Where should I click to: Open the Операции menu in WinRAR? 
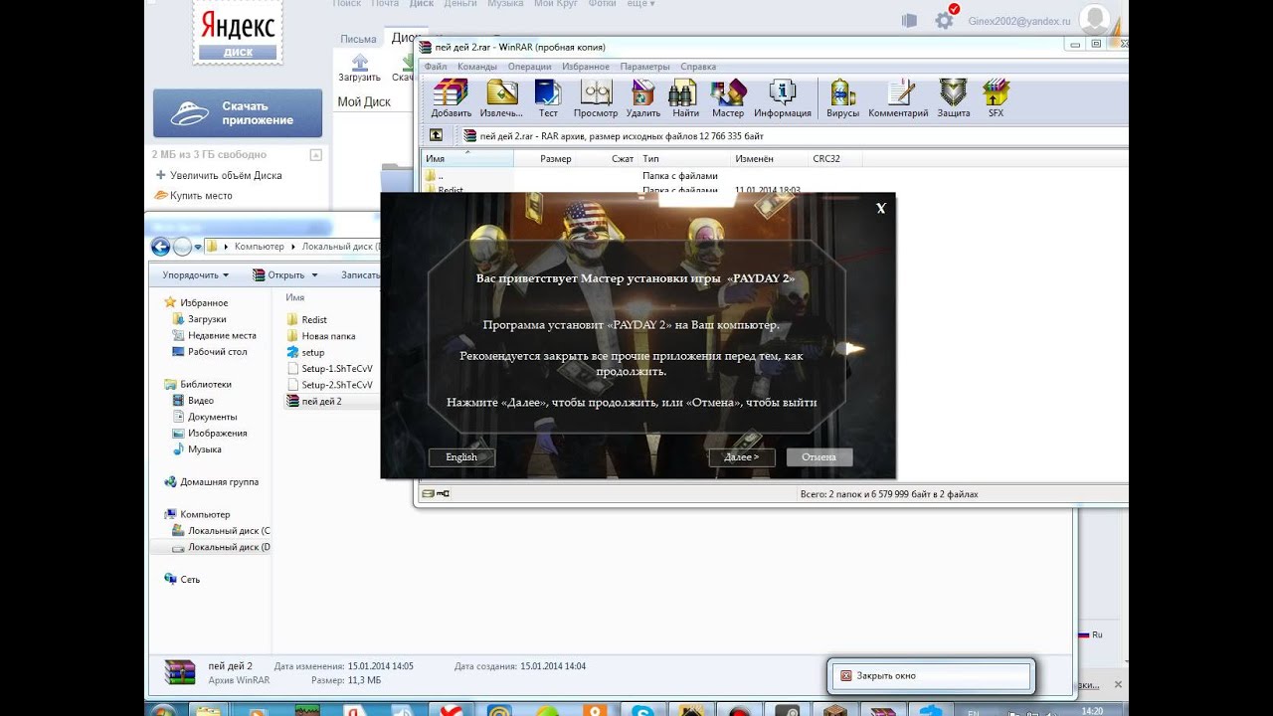pos(529,67)
